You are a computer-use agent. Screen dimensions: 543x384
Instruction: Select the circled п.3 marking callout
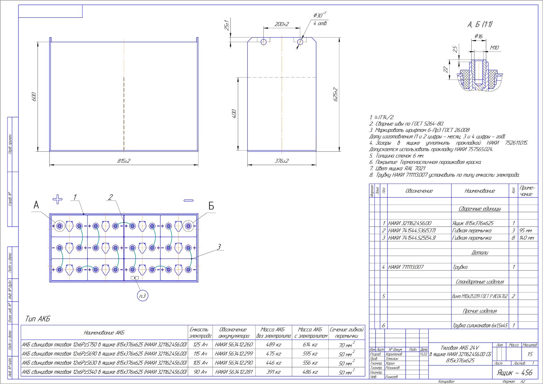(x=143, y=295)
